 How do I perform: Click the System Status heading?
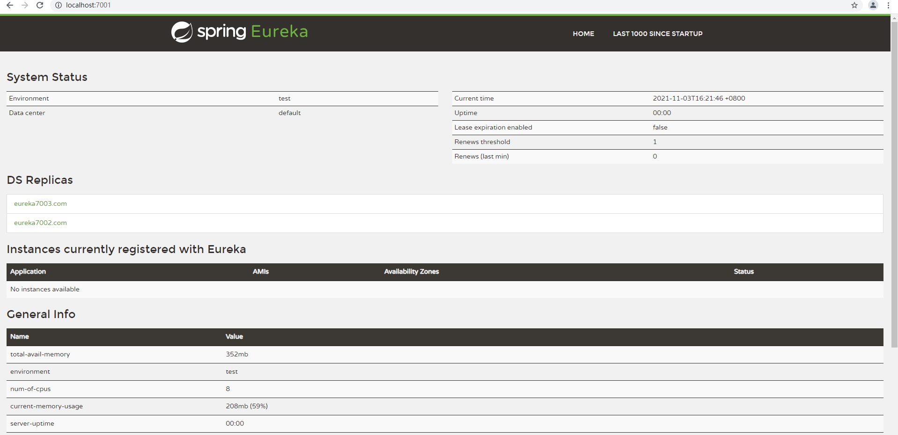tap(47, 77)
